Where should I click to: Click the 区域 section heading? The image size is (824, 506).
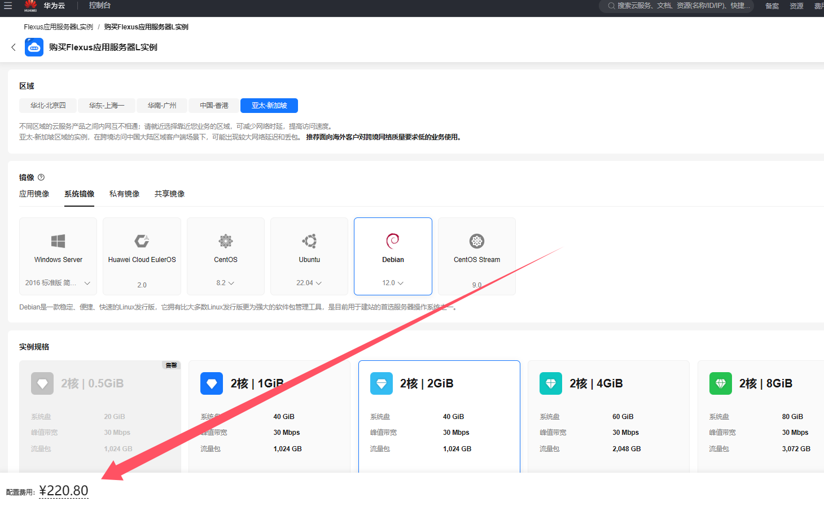point(27,86)
